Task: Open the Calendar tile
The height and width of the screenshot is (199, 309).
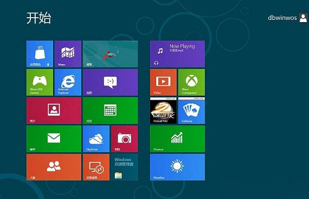Action: coord(110,111)
